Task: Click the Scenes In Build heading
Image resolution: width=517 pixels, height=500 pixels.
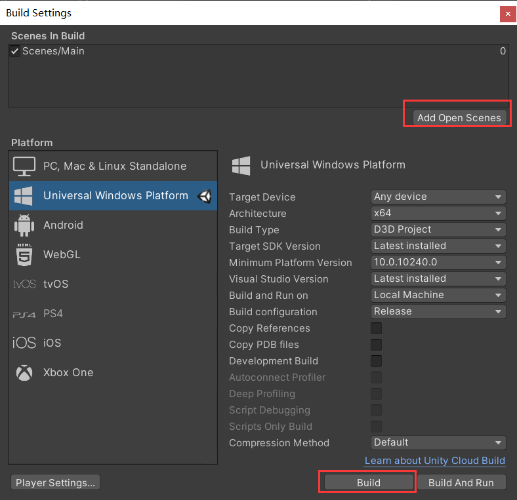Action: 48,36
